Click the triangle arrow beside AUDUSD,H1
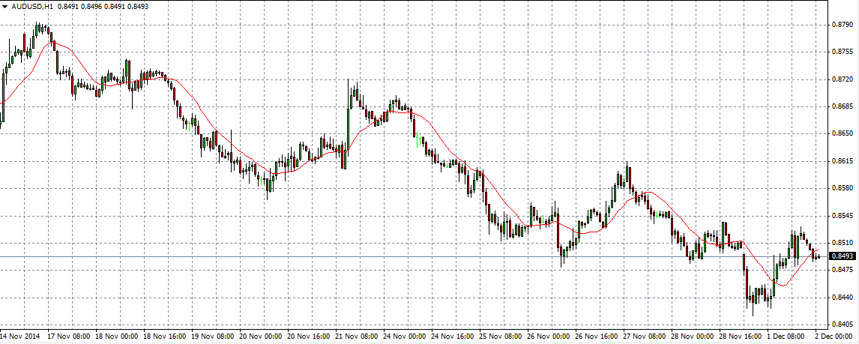 pyautogui.click(x=4, y=6)
